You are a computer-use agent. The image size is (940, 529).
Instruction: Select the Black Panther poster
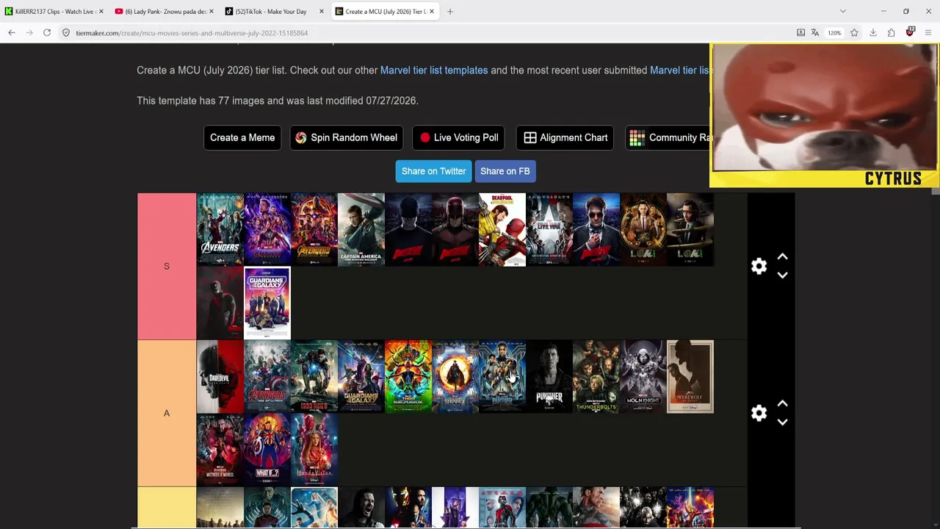tap(502, 376)
